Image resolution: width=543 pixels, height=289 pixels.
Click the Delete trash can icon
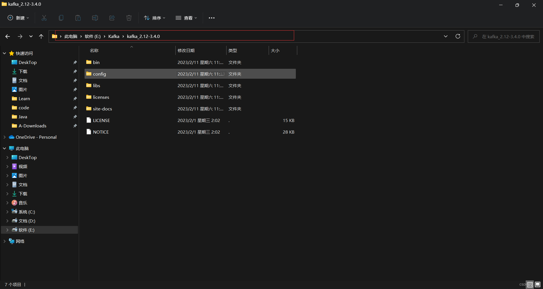pyautogui.click(x=129, y=18)
